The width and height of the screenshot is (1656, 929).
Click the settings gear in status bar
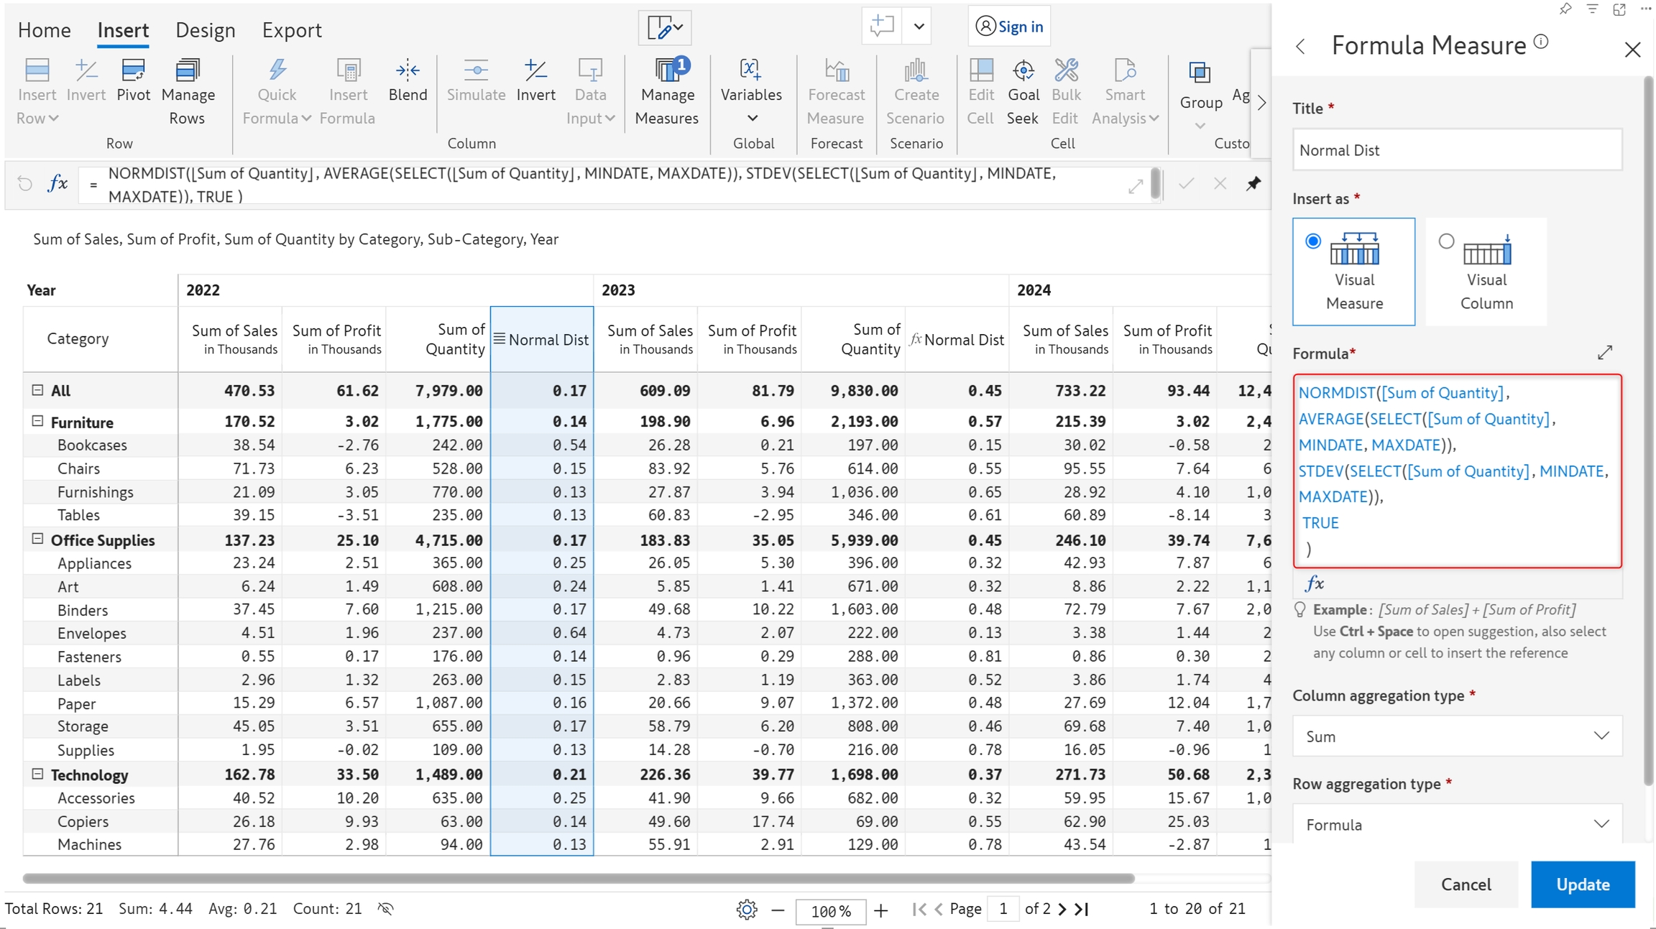pyautogui.click(x=746, y=910)
